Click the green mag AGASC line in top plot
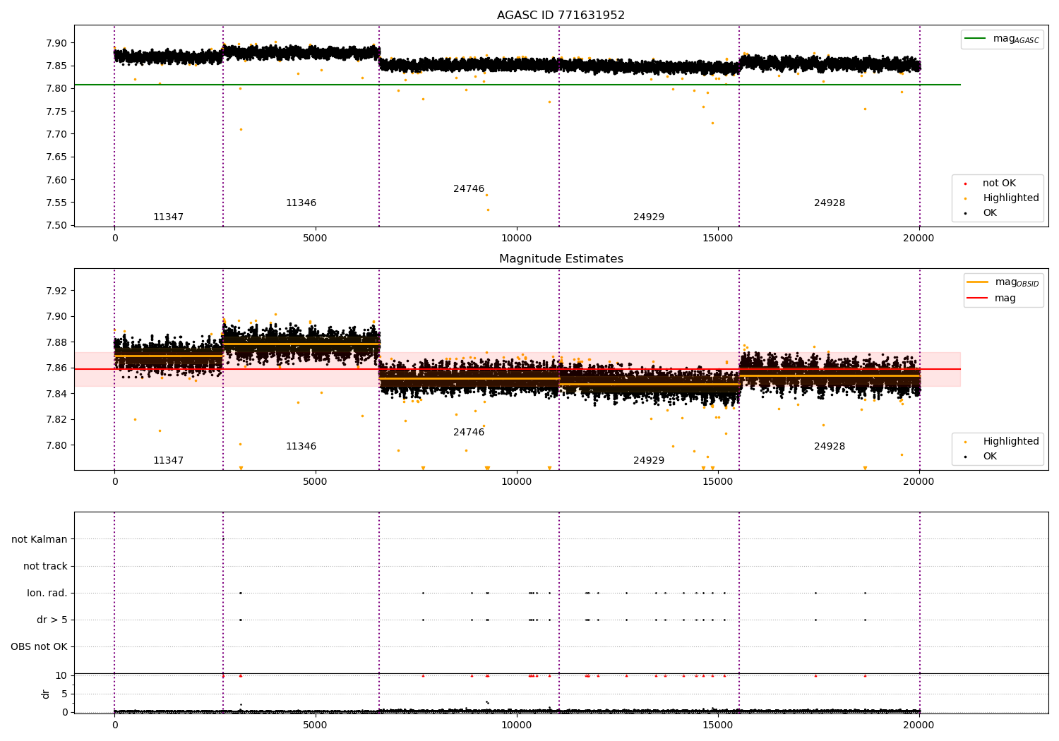The width and height of the screenshot is (1059, 741). tap(517, 85)
